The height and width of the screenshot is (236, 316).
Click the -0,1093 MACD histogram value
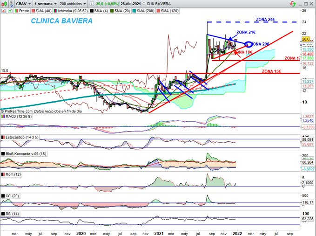[x=308, y=127]
